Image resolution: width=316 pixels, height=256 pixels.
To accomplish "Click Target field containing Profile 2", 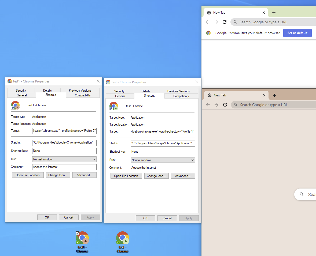I will coord(64,131).
